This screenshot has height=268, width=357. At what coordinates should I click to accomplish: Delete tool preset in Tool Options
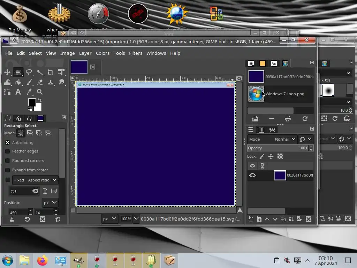pyautogui.click(x=43, y=219)
